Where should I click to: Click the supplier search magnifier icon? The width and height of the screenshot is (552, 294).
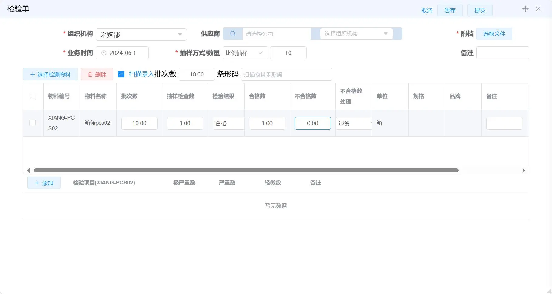click(233, 33)
